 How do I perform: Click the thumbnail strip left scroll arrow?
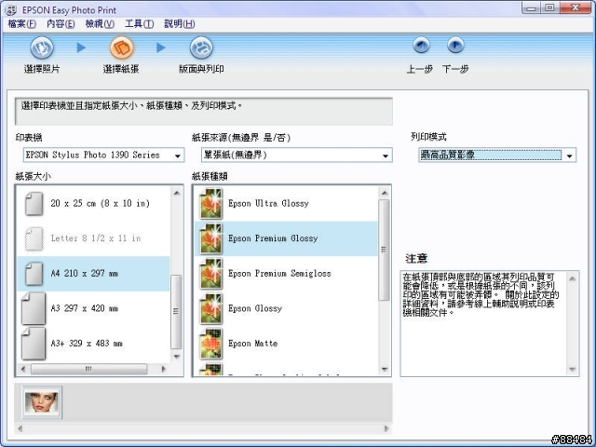pyautogui.click(x=20, y=428)
